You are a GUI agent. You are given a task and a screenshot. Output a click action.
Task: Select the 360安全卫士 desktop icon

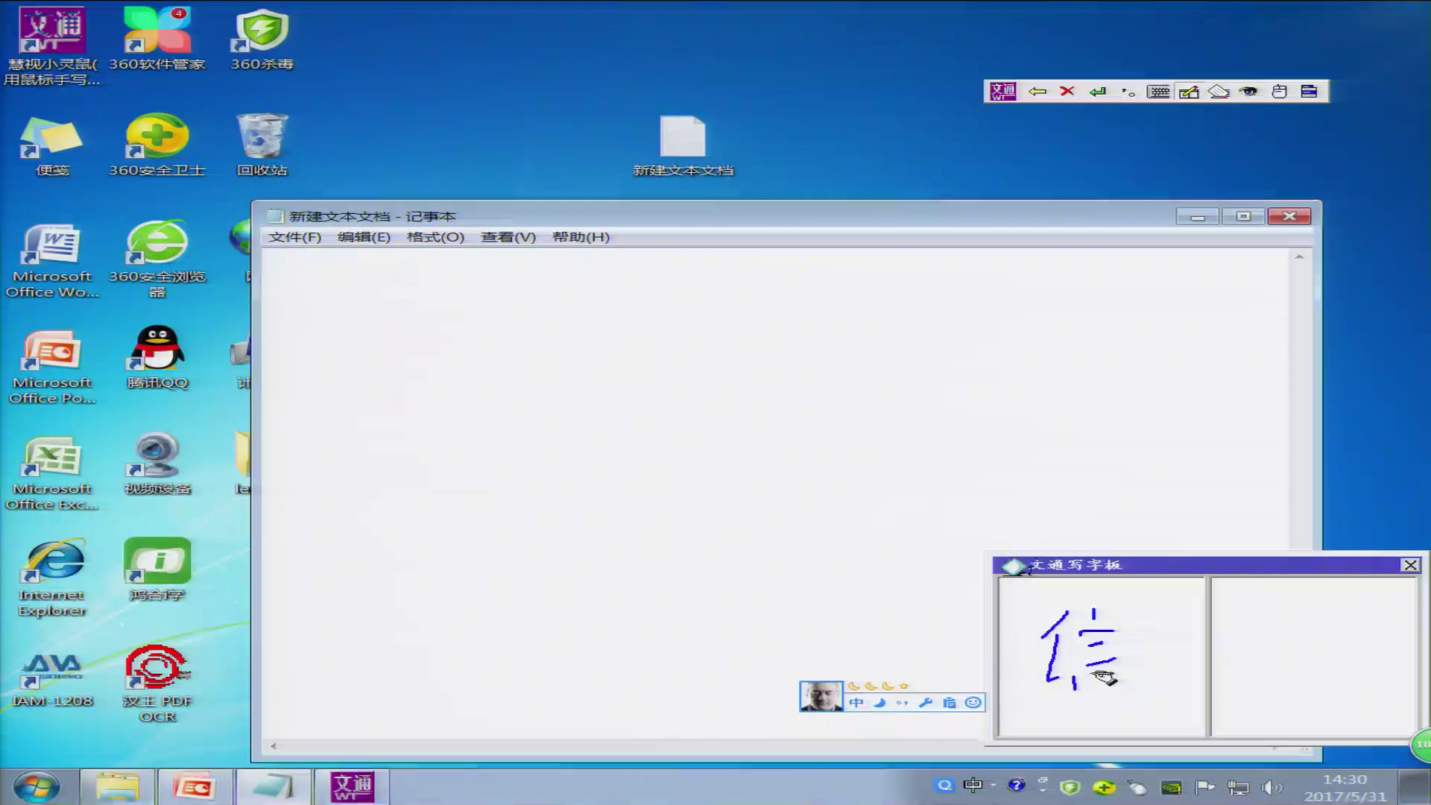click(157, 145)
